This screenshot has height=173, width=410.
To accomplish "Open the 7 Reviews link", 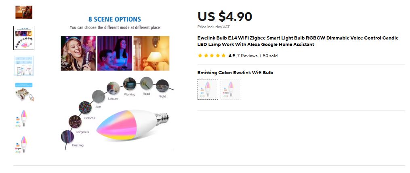I will [x=247, y=56].
